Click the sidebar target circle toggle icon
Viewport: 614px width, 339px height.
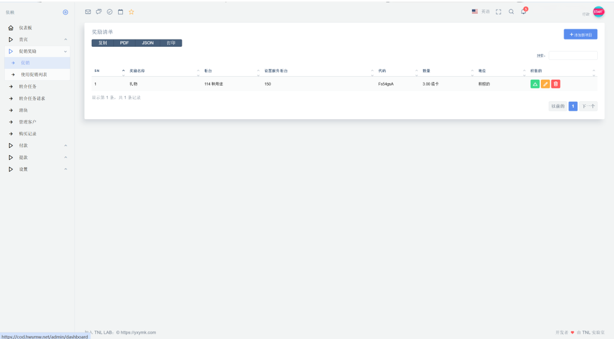coord(65,12)
